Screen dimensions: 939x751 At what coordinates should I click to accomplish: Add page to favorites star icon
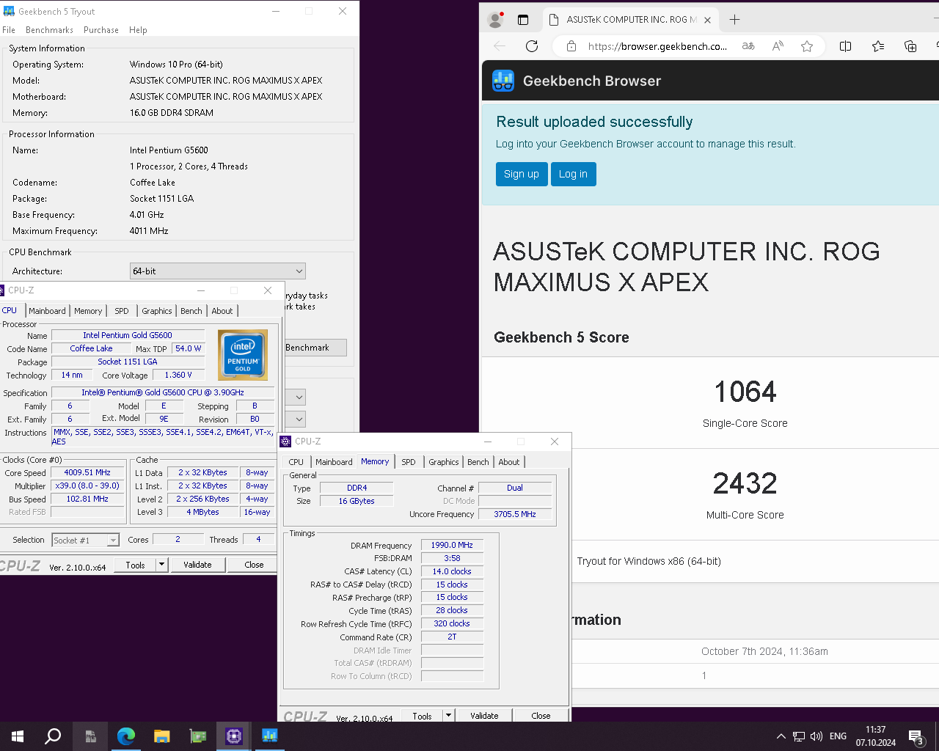point(807,46)
